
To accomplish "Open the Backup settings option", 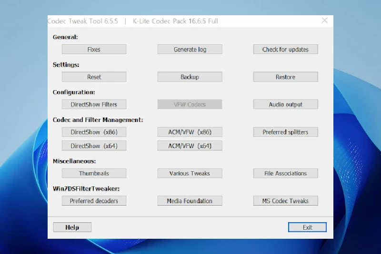I will [190, 77].
